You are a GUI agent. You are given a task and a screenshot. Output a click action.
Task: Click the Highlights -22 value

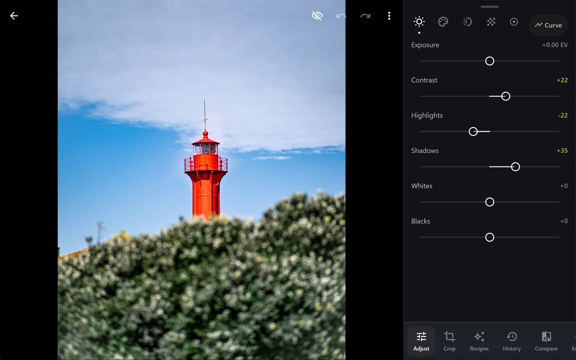tap(563, 115)
